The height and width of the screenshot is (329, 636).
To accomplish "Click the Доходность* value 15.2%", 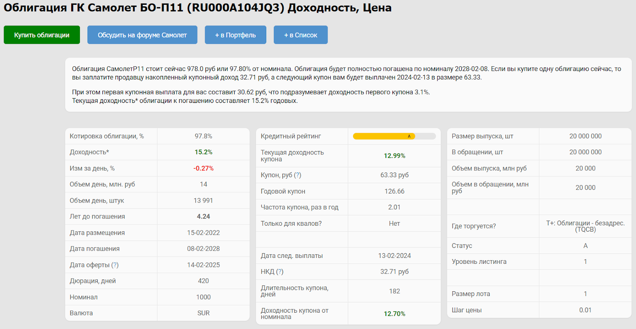I will (204, 152).
